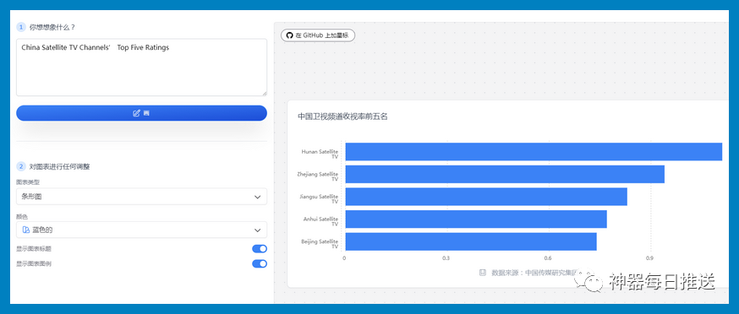Open the chart type dropdown showing 条形图
Screen dimensions: 739x314
click(141, 197)
